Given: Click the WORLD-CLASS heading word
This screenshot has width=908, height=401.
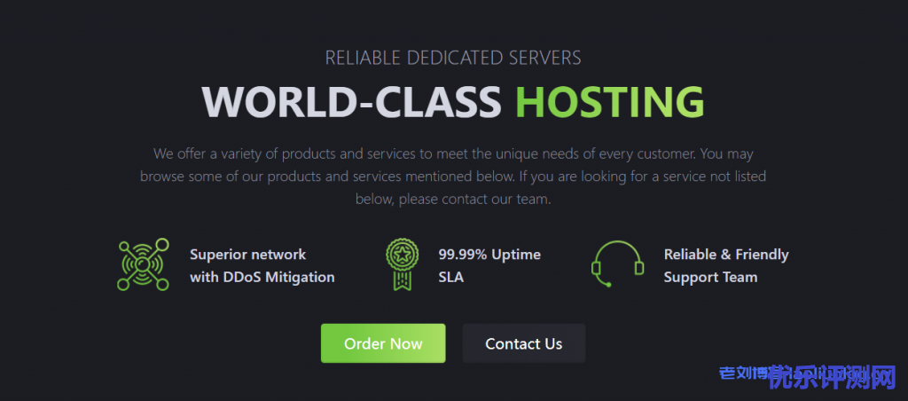Looking at the screenshot, I should coord(351,102).
